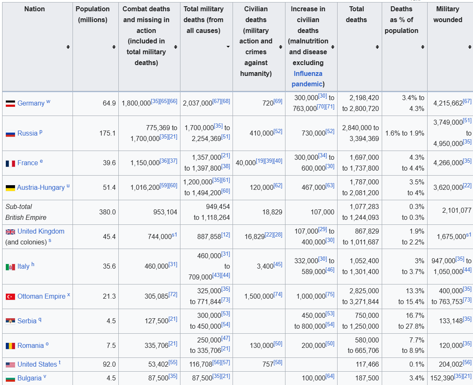Sort by Total deaths column arrows
Viewport: 473px width, 385px height.
point(378,47)
